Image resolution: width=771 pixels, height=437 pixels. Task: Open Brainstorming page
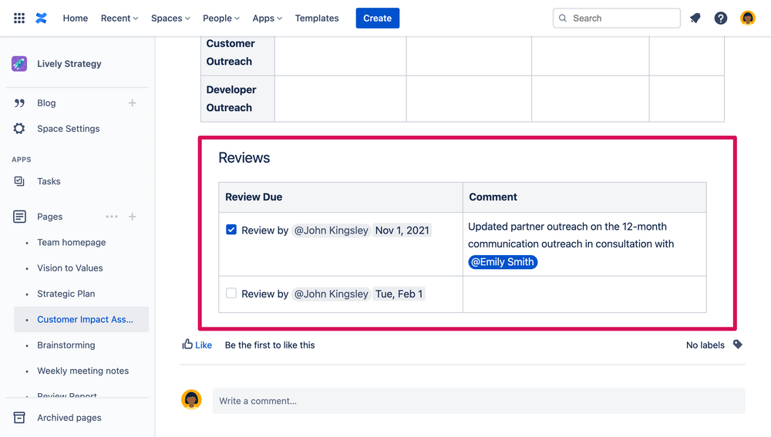[x=66, y=345]
